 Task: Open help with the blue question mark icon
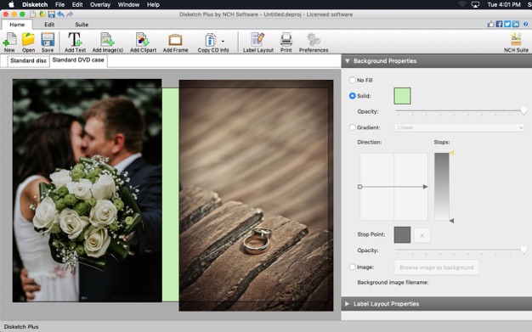(525, 24)
